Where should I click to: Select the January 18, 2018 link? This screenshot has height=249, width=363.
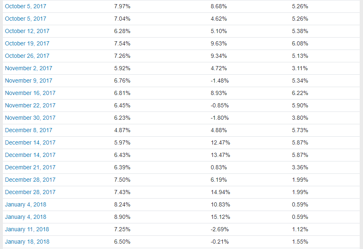(27, 242)
